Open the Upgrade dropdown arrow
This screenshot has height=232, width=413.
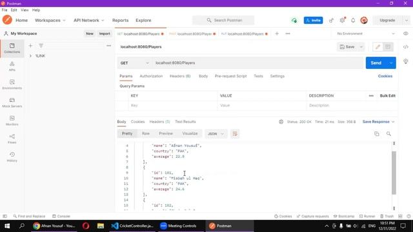coord(406,20)
